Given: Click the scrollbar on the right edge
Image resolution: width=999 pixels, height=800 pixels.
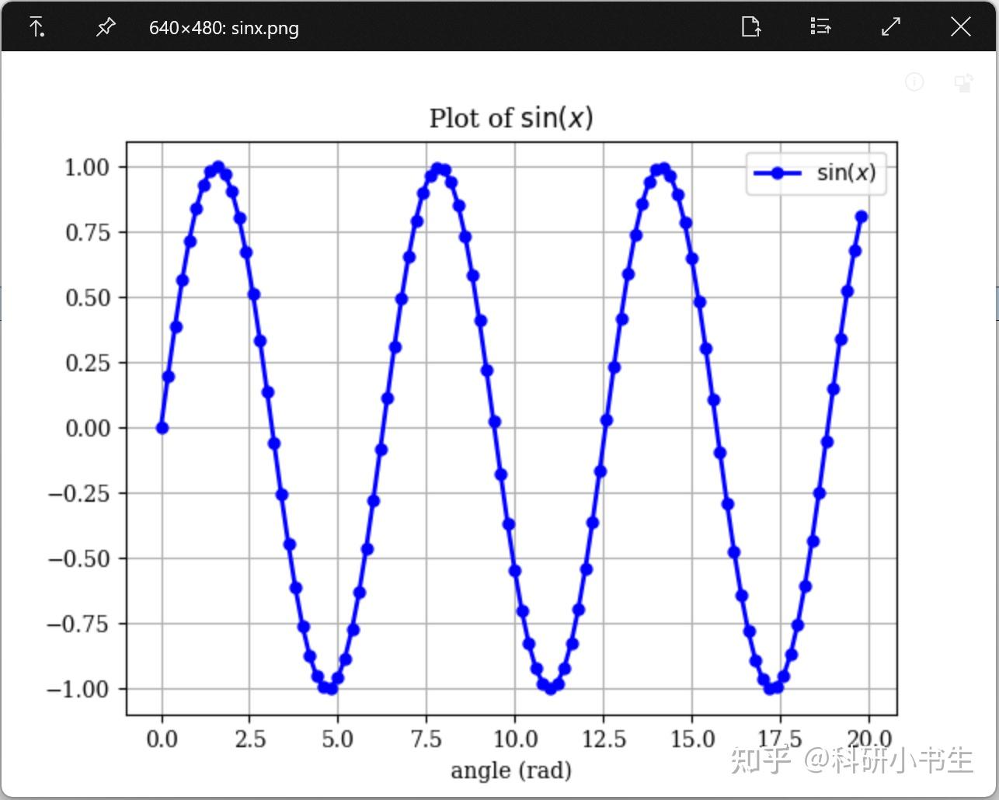Looking at the screenshot, I should (995, 303).
